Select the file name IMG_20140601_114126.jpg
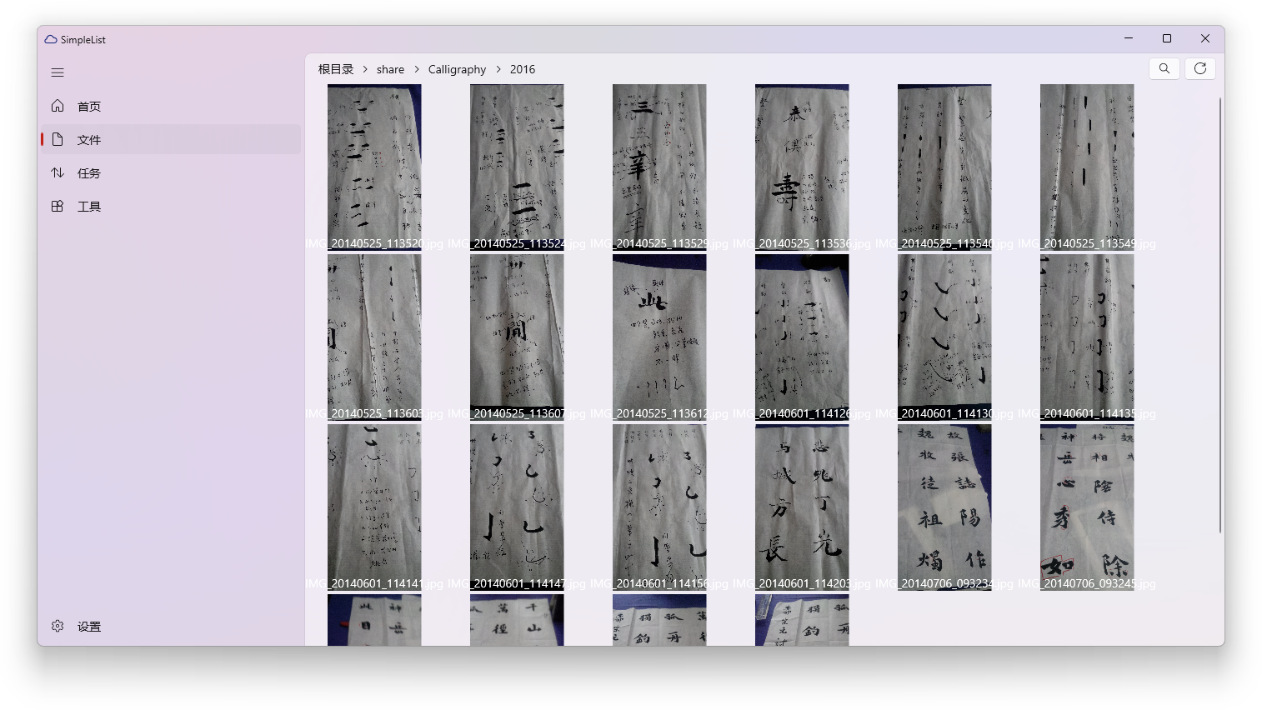 [802, 413]
